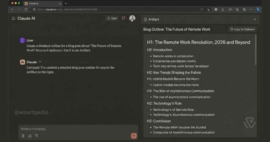Click the macOS green fullscreen dot
This screenshot has height=142, width=270.
click(19, 3)
